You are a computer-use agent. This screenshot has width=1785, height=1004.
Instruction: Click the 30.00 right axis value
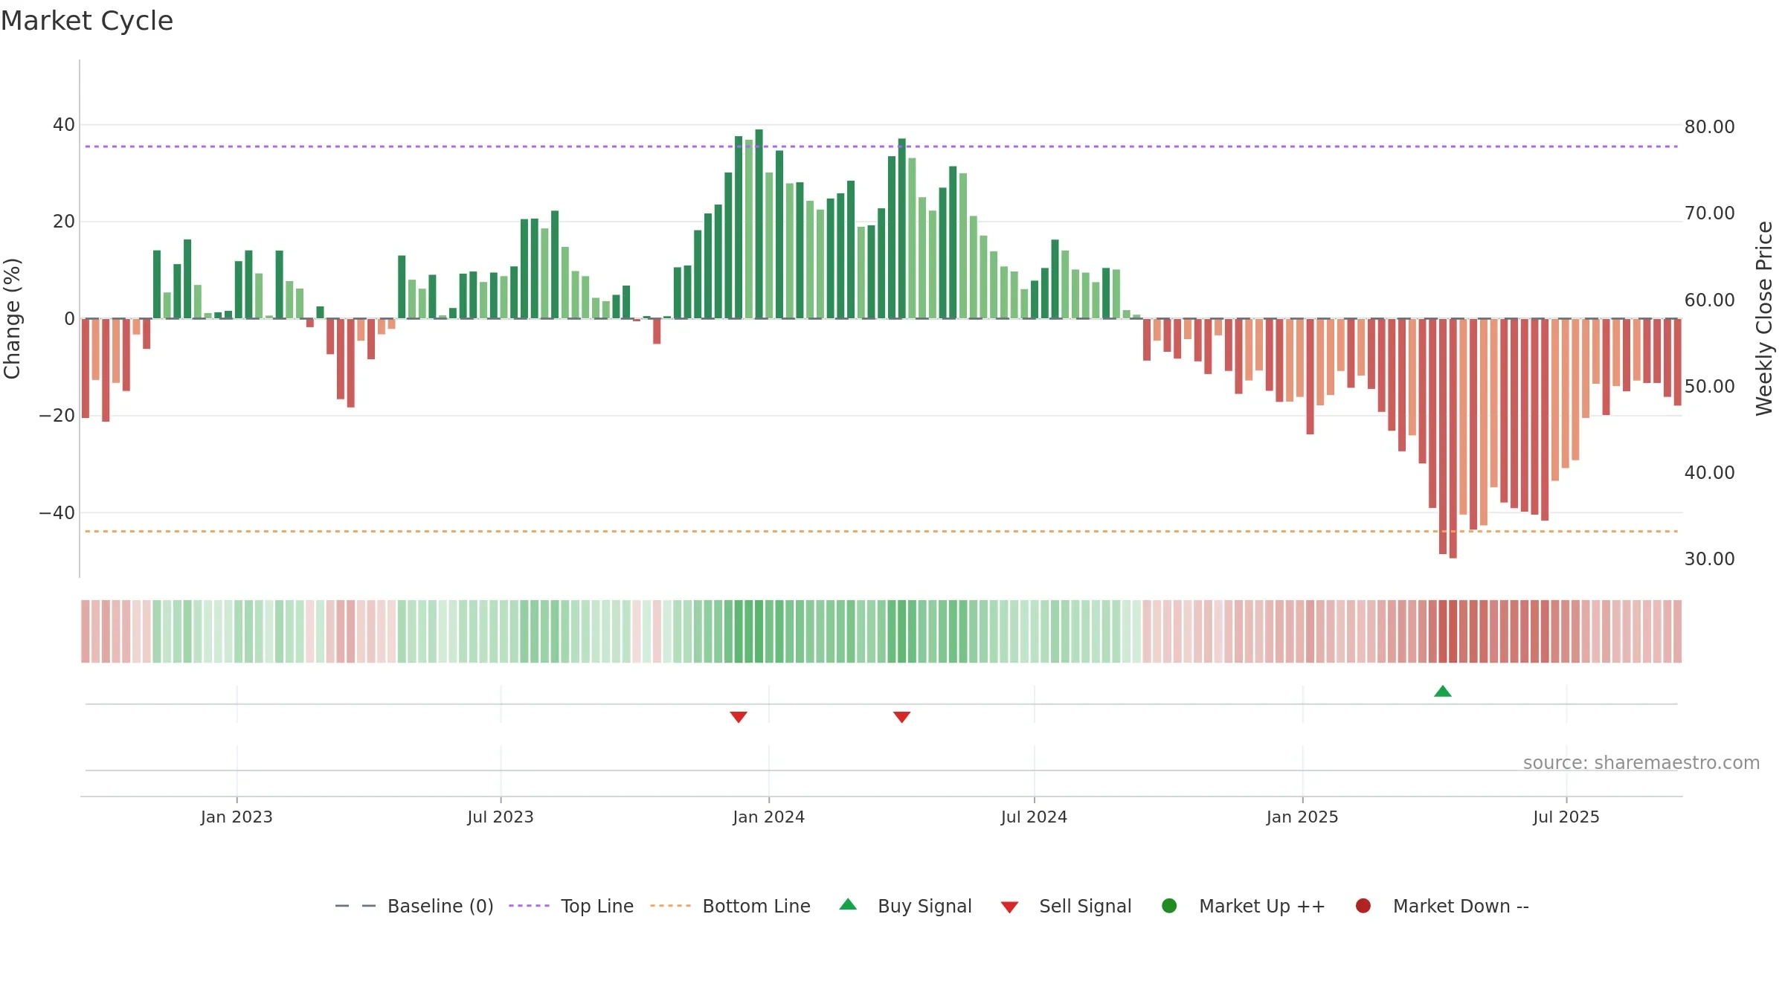click(x=1709, y=559)
